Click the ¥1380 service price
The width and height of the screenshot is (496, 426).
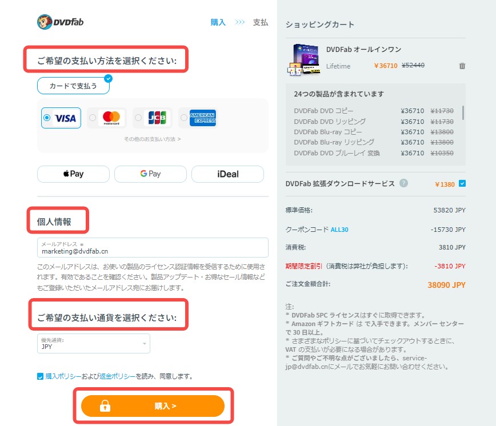(445, 184)
